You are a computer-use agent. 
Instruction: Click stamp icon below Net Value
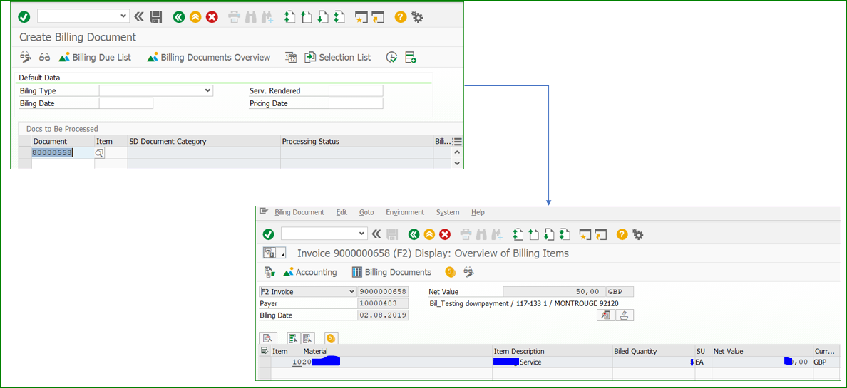[625, 315]
